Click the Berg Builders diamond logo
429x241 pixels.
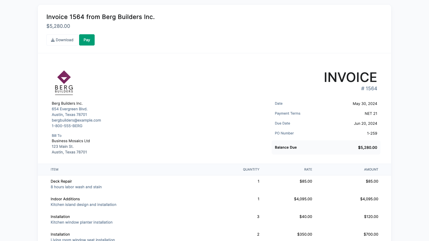64,78
